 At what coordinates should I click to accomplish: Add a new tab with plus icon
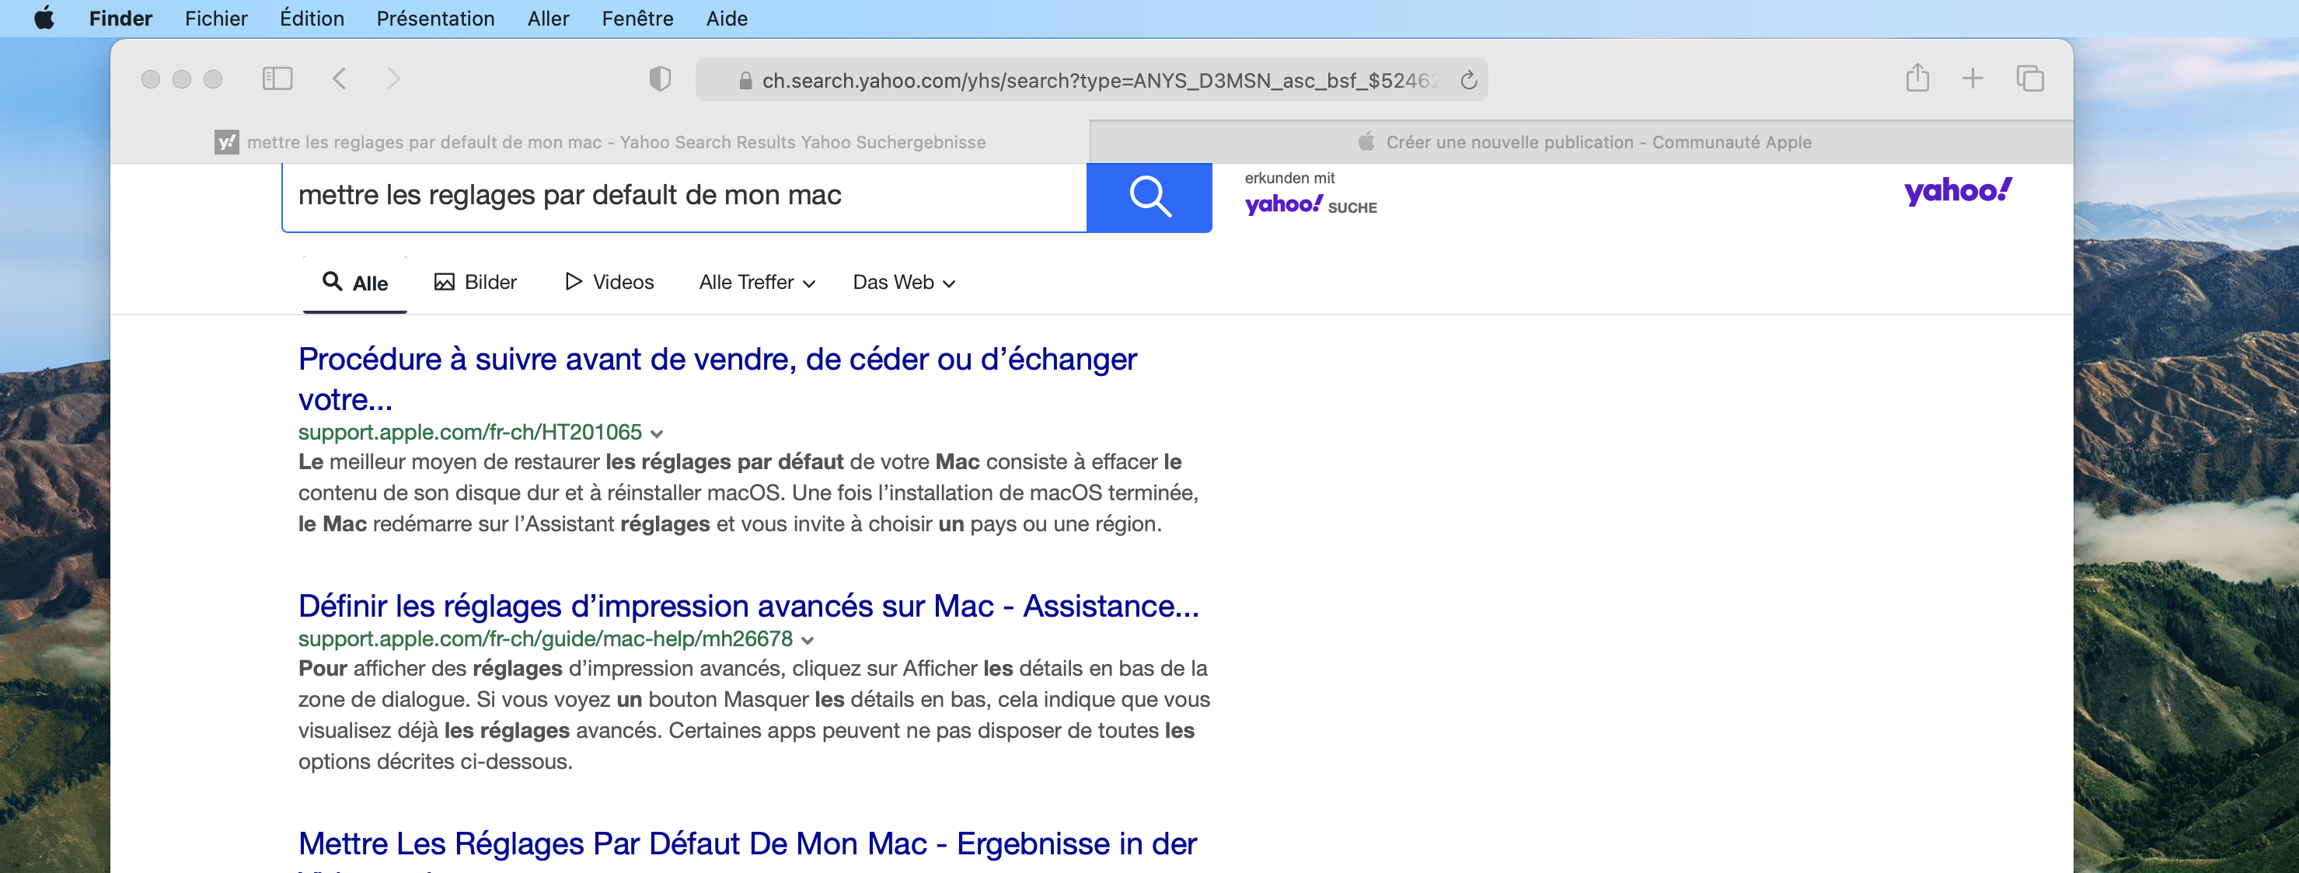point(1973,78)
